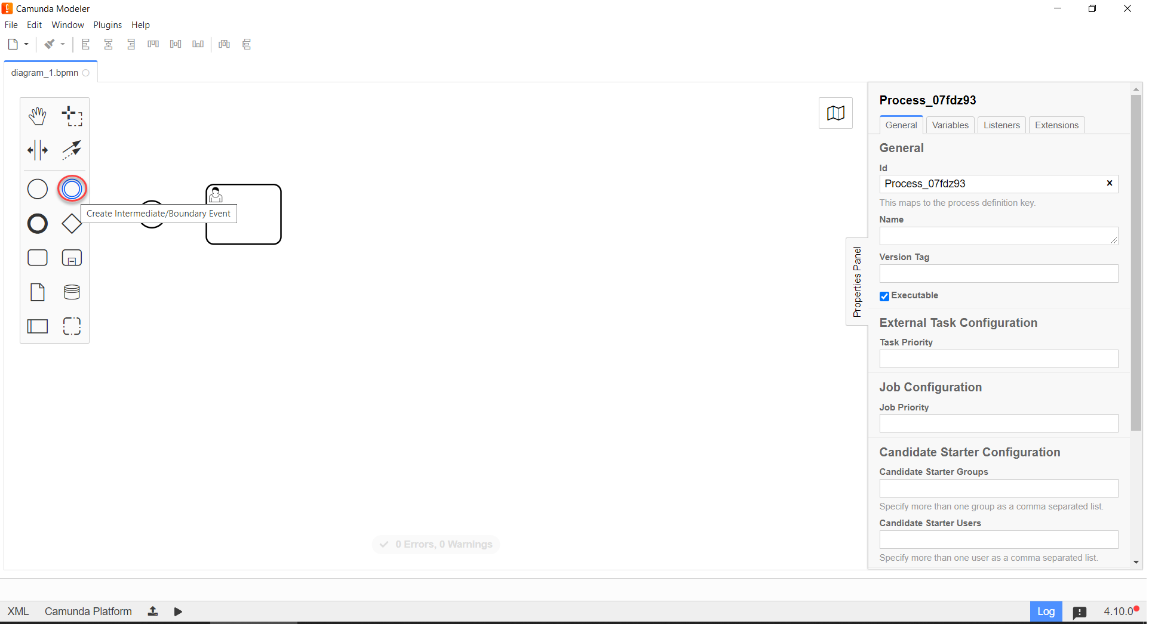This screenshot has height=624, width=1149.
Task: Align elements middle vertically
Action: click(x=176, y=44)
